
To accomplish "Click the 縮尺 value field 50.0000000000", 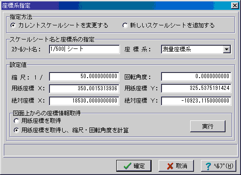I will click(x=84, y=77).
